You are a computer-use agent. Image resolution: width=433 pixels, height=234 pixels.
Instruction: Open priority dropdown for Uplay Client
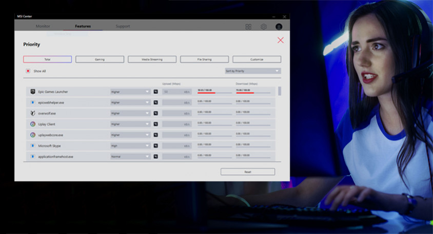click(x=130, y=124)
